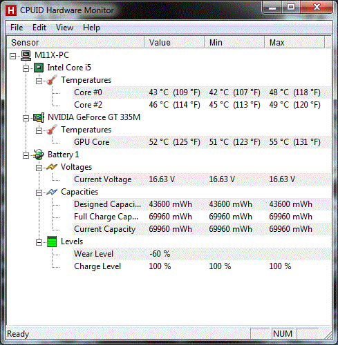Viewport: 338px width, 345px height.
Task: Click the Voltages lightning icon
Action: 52,167
